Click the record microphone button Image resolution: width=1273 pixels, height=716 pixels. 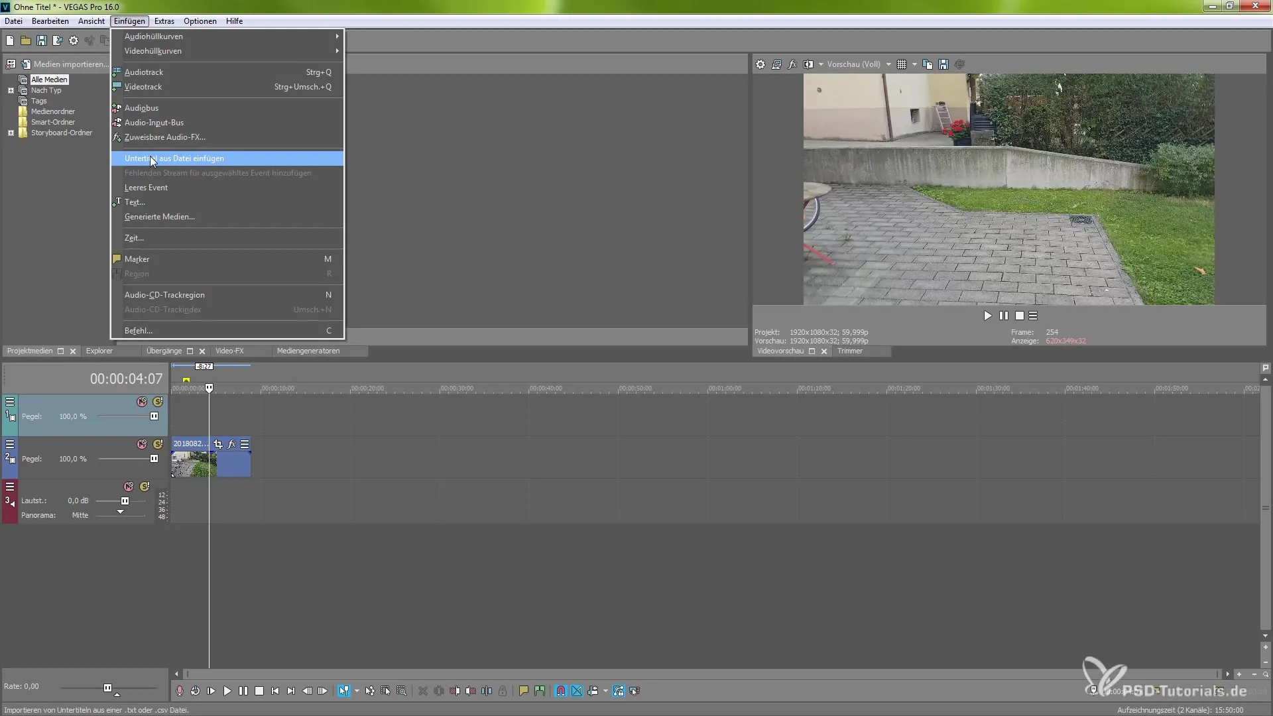[180, 691]
